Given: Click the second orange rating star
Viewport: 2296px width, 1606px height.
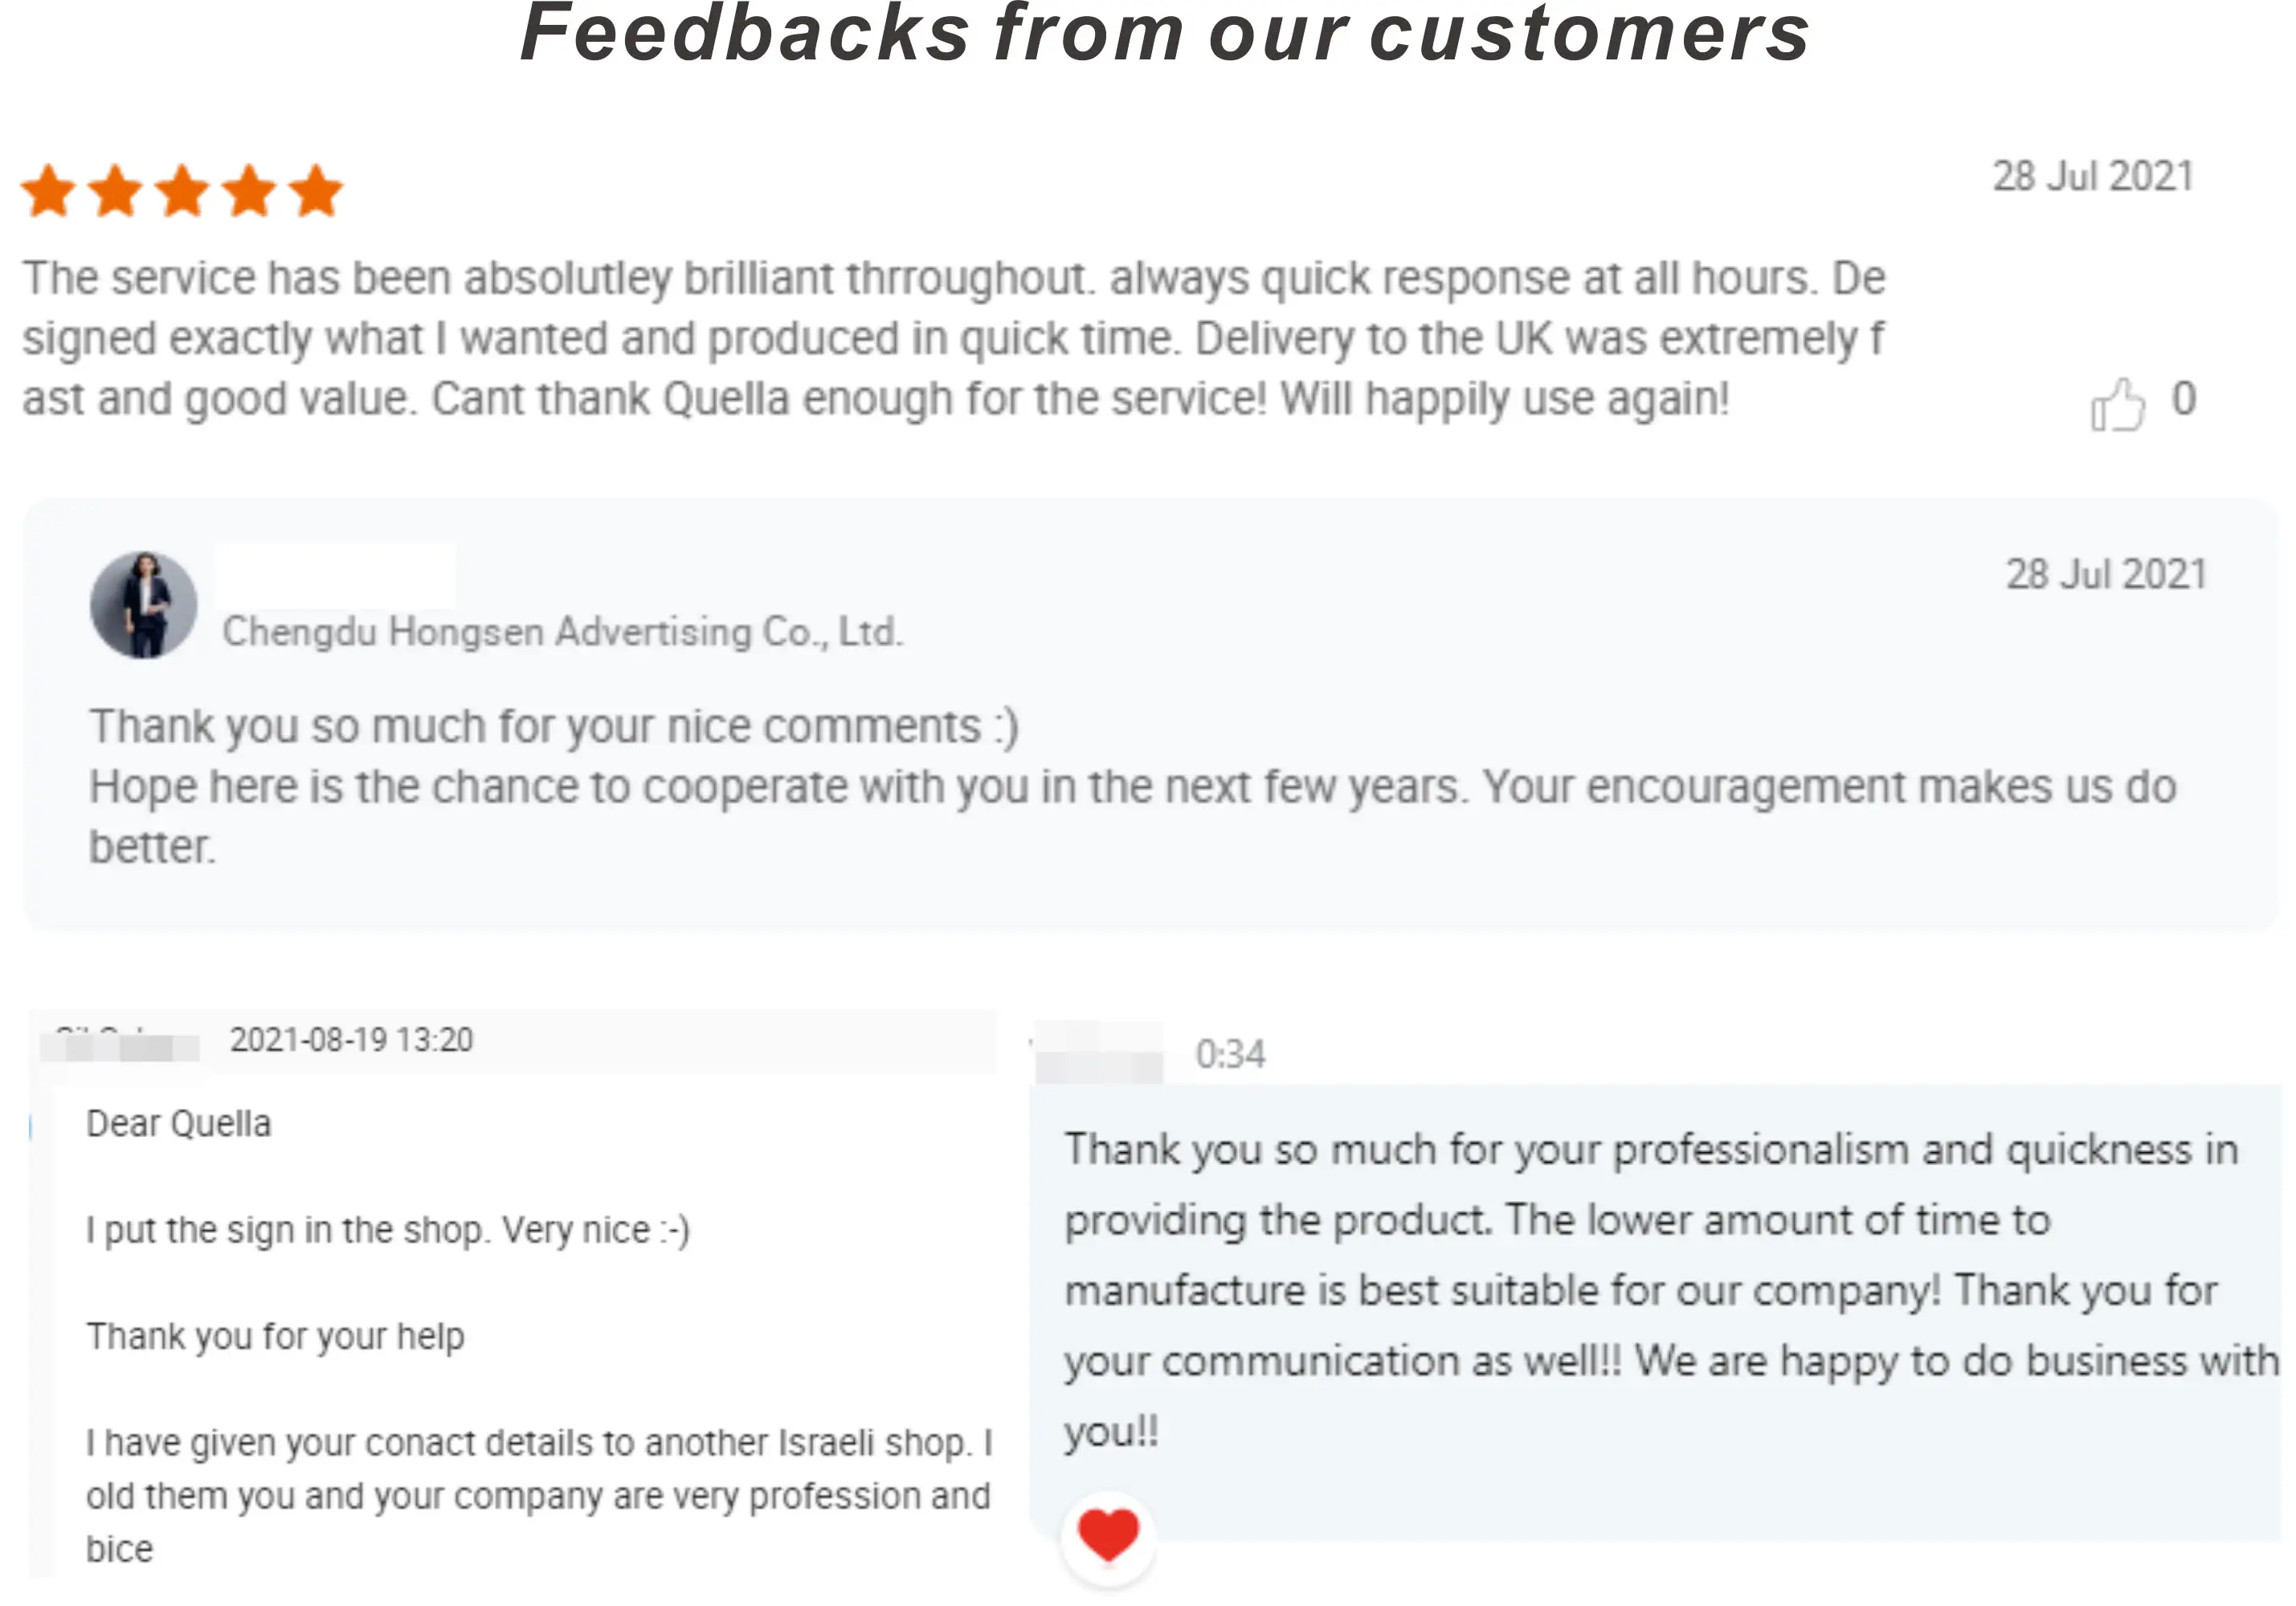Looking at the screenshot, I should (x=116, y=191).
